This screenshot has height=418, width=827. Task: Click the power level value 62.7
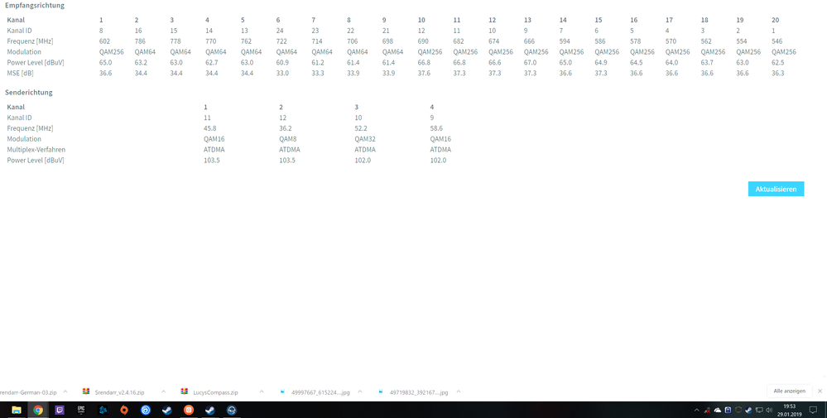click(211, 62)
